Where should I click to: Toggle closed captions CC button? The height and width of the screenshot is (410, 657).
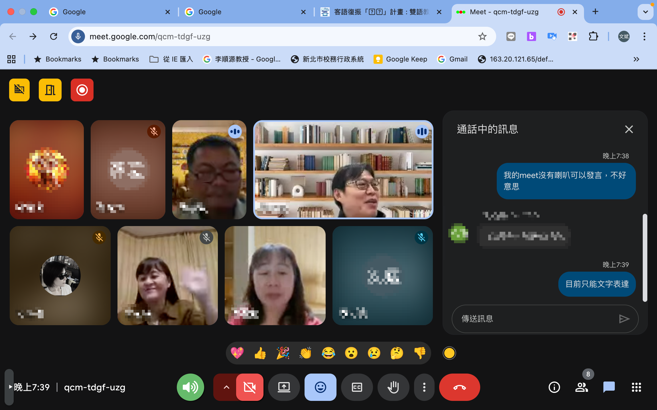(357, 387)
